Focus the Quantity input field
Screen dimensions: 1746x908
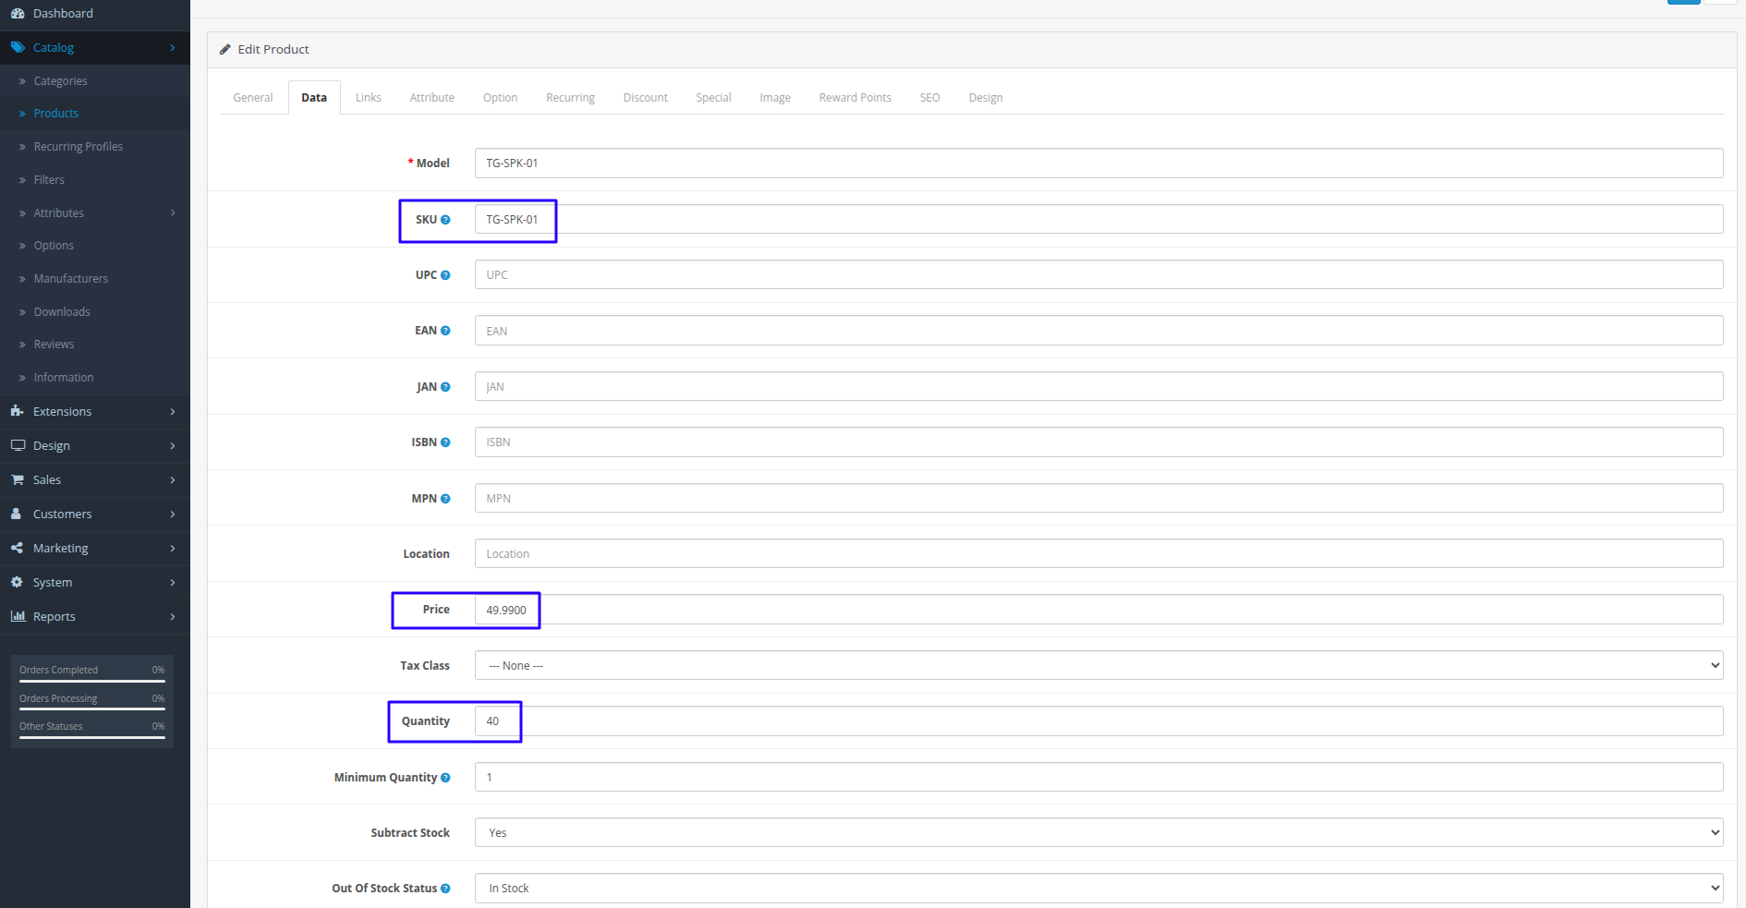click(1098, 721)
